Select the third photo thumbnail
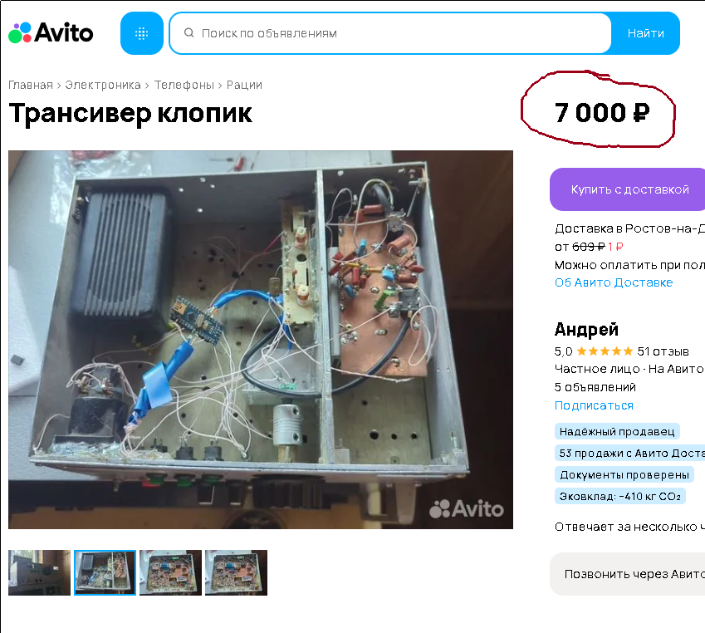The image size is (705, 633). pos(170,572)
